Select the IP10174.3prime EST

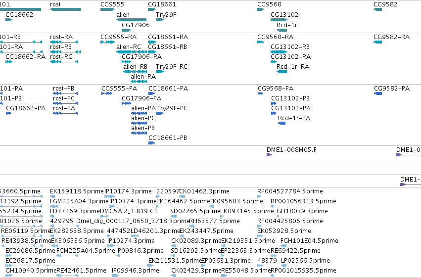(128, 191)
